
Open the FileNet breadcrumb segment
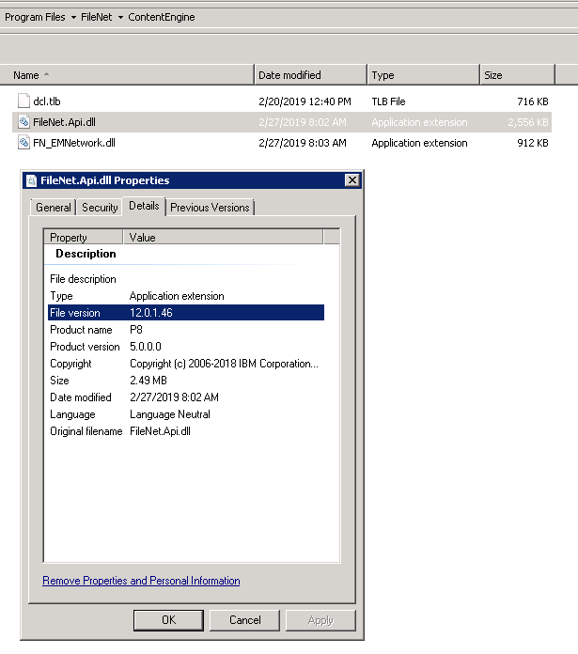96,17
